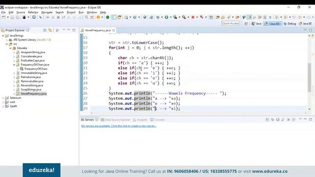Collapse the JavaStrings project node

(3, 36)
